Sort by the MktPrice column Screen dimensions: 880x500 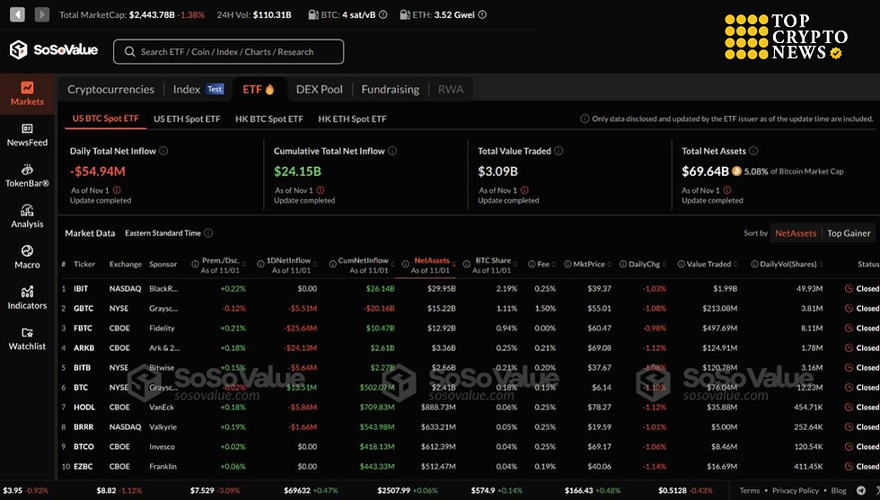click(589, 264)
